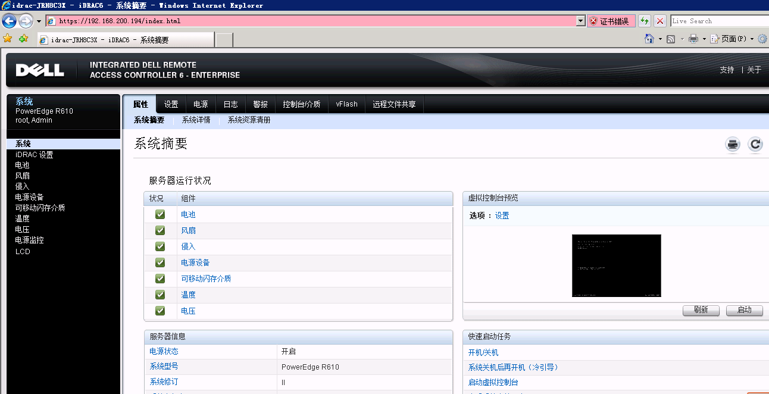This screenshot has height=394, width=769.
Task: Select 侵入 in the navigation tree
Action: point(23,187)
